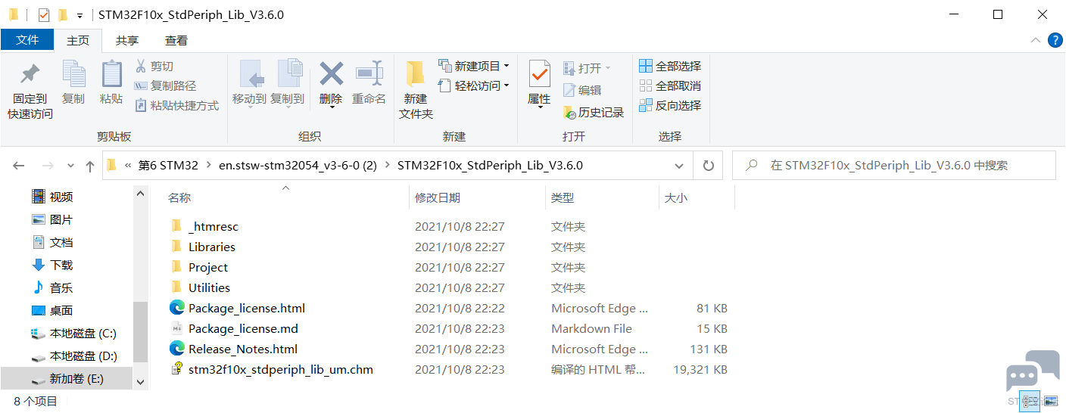The width and height of the screenshot is (1066, 413).
Task: Click the Copy (复制) ribbon icon
Action: tap(73, 75)
